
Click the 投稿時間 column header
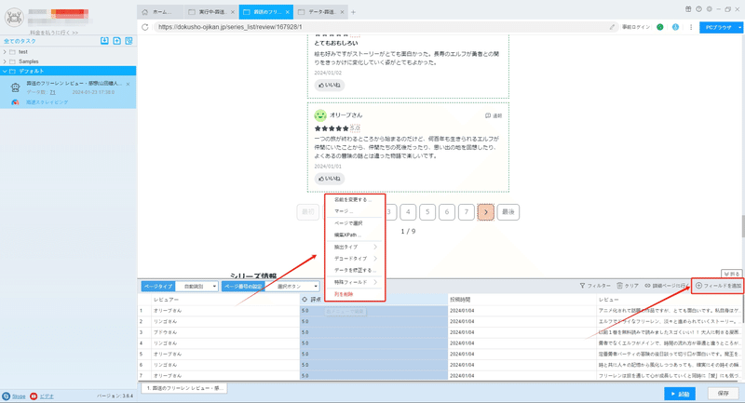click(x=522, y=300)
